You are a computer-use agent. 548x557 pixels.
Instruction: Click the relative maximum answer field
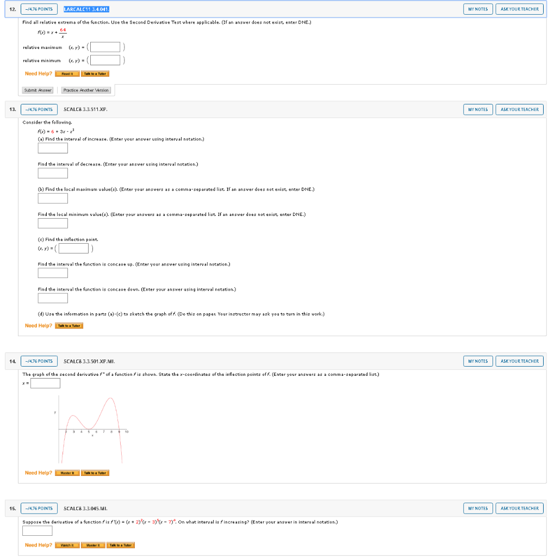click(104, 47)
